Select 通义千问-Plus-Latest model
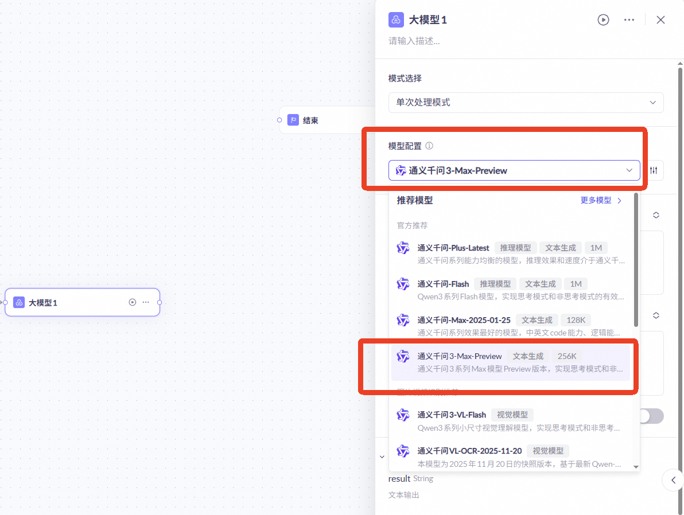This screenshot has height=515, width=684. click(511, 254)
